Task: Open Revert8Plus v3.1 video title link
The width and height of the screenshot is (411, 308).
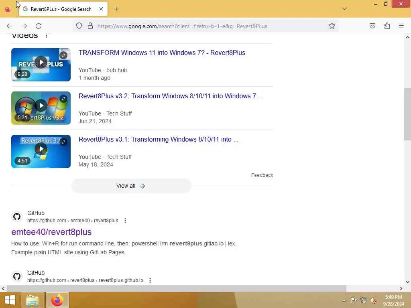Action: tap(158, 139)
